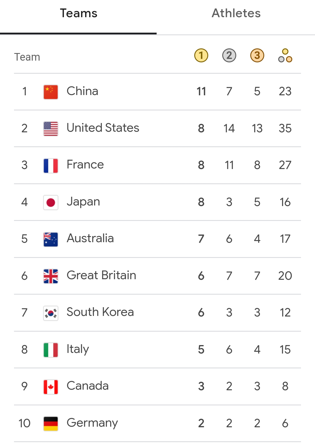Click the gold medal column icon

(201, 55)
